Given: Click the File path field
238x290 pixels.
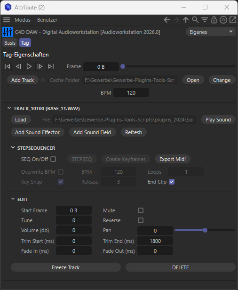Looking at the screenshot, I should point(124,120).
